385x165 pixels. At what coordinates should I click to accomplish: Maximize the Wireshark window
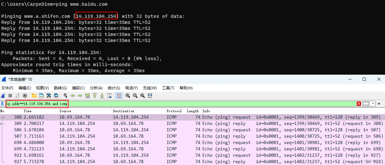tap(364, 79)
